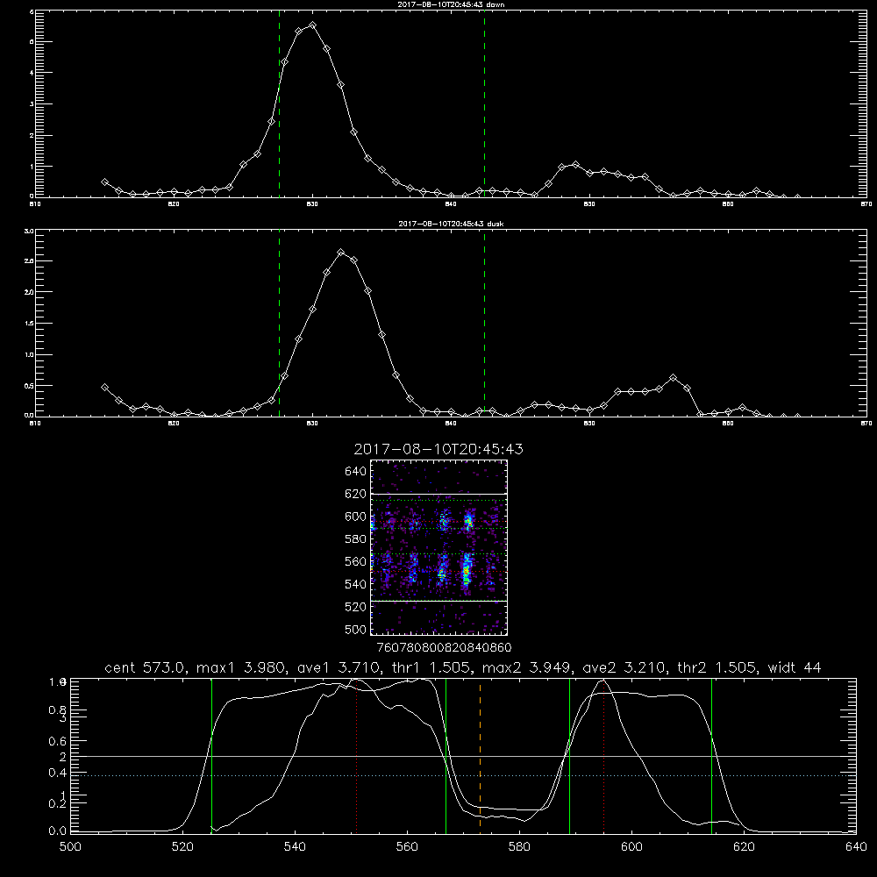Click the "2017-08-10T20:45:43" title above the spectral image
The height and width of the screenshot is (877, 877).
click(438, 449)
